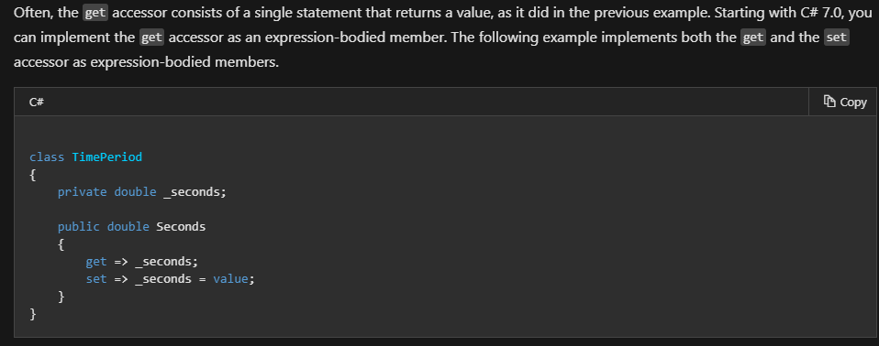This screenshot has height=346, width=879.
Task: Click the 'value' keyword in the setter
Action: pyautogui.click(x=229, y=278)
